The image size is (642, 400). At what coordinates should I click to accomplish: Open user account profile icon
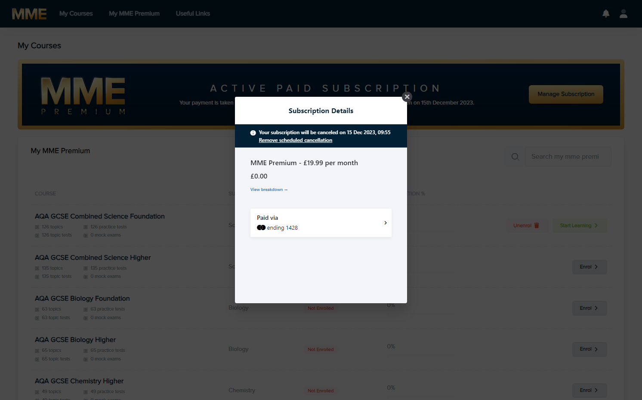click(623, 14)
